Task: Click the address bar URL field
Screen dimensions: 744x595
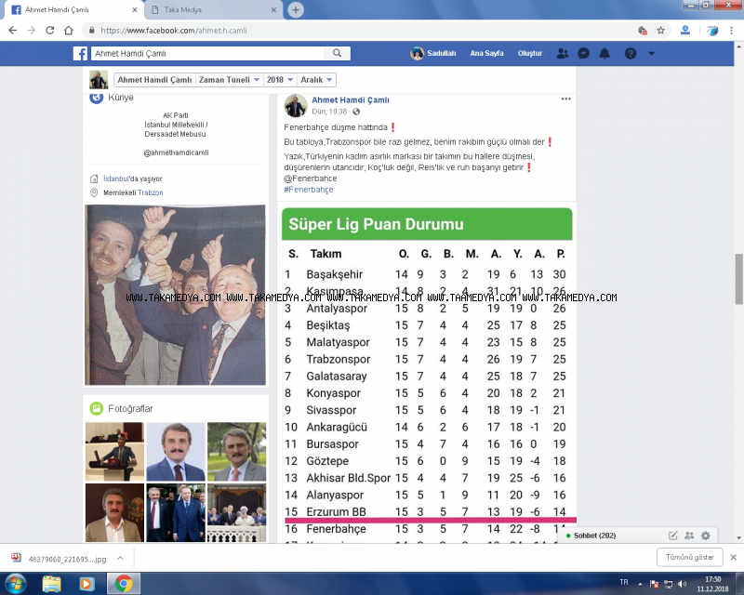Action: [361, 31]
